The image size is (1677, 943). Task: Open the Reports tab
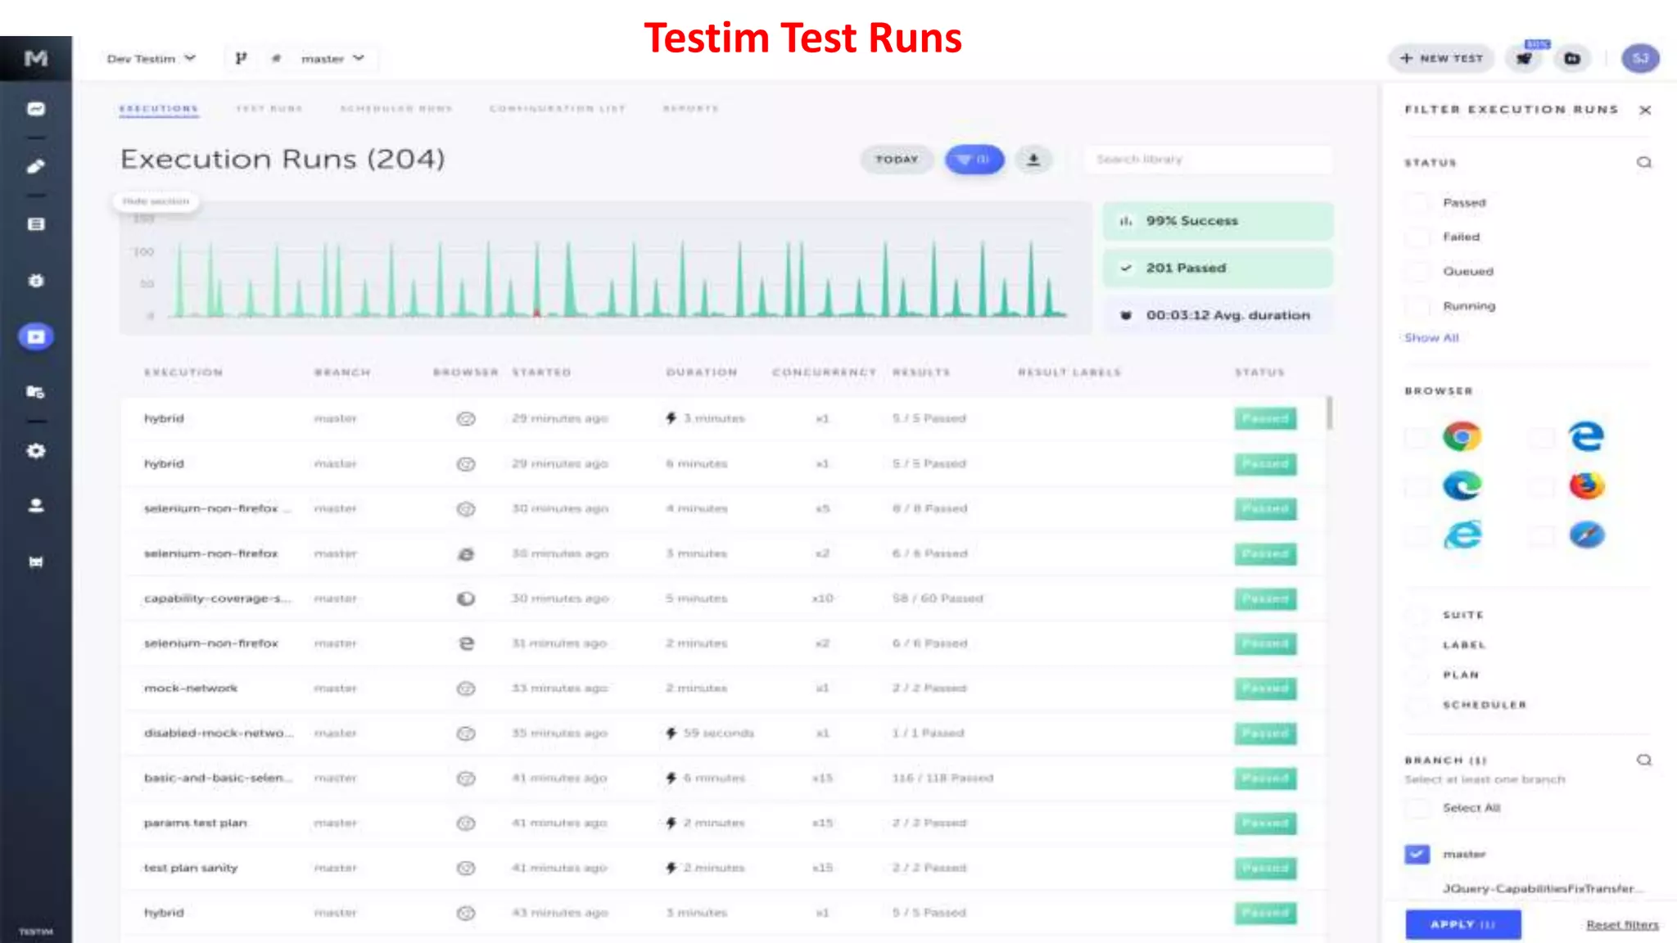690,109
